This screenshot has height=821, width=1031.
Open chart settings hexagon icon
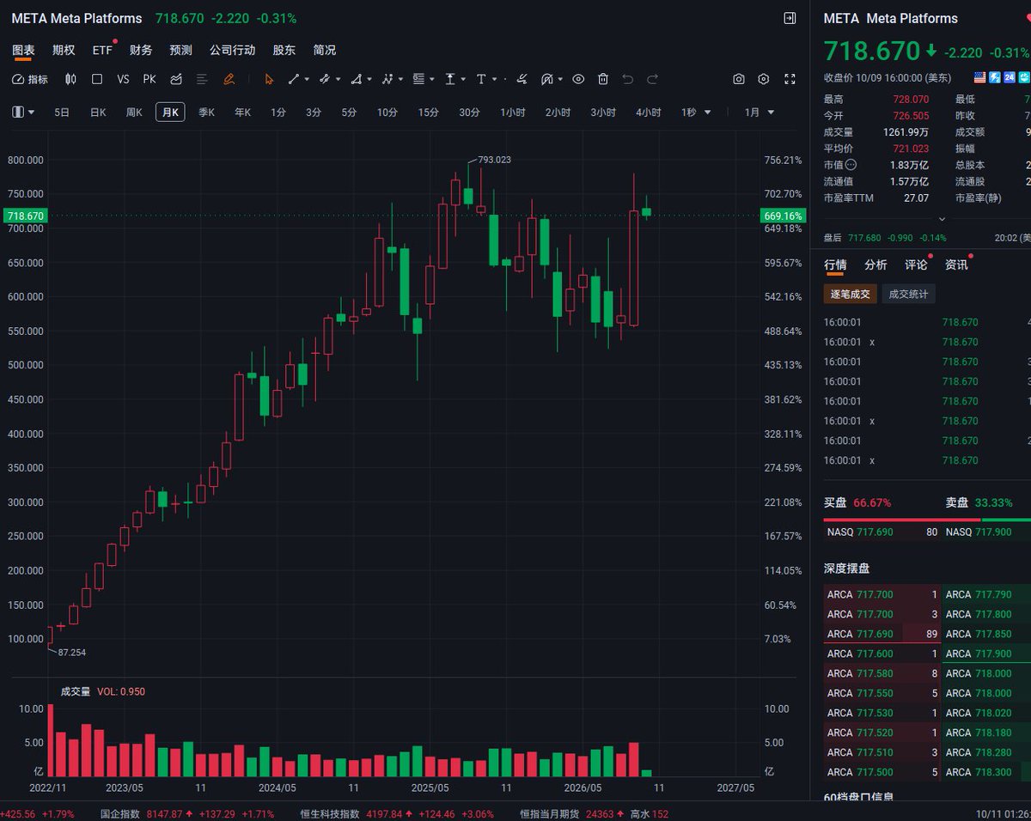(764, 79)
